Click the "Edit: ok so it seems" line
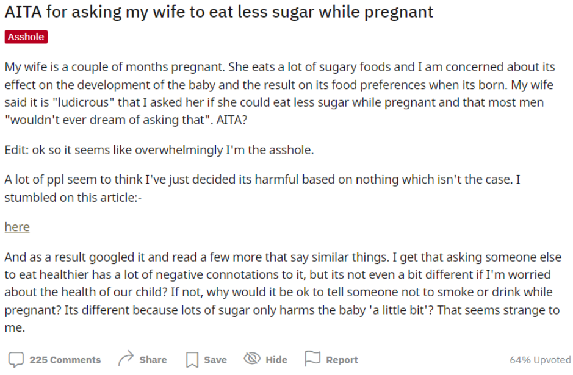573x375 pixels. [x=159, y=150]
